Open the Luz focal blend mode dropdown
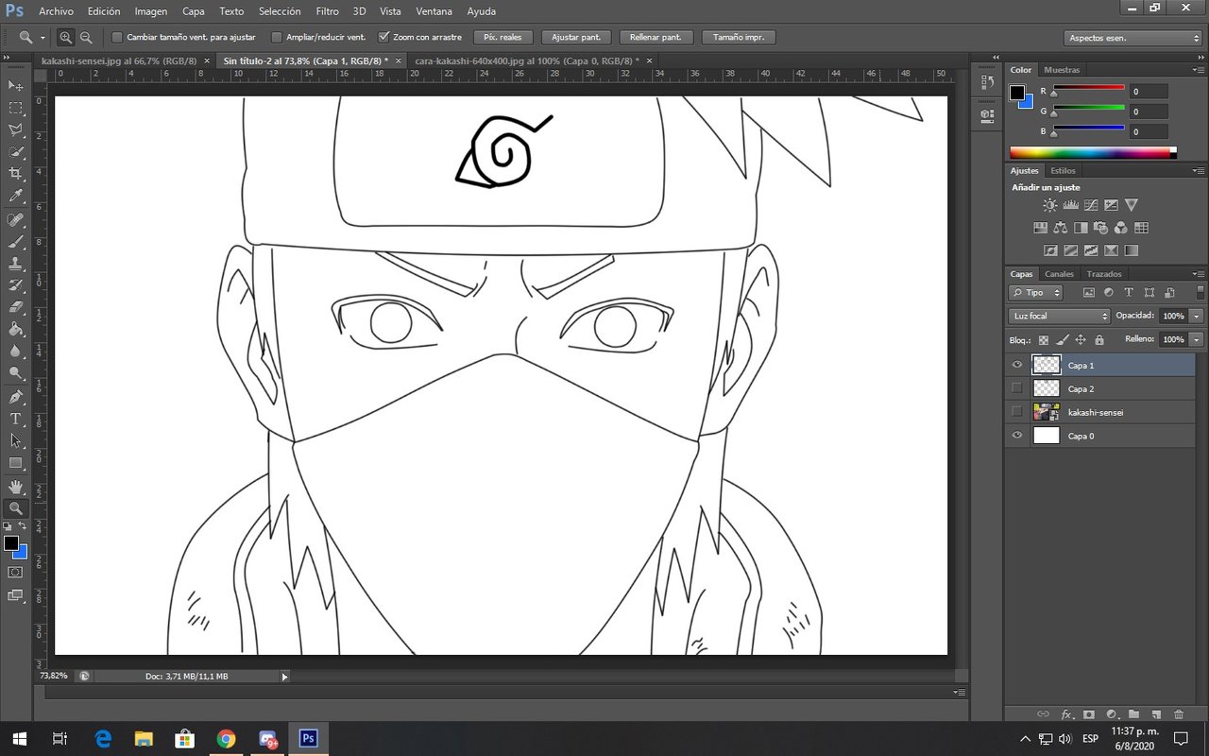Viewport: 1209px width, 756px height. point(1059,317)
